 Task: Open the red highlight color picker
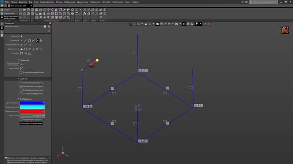coord(32,111)
